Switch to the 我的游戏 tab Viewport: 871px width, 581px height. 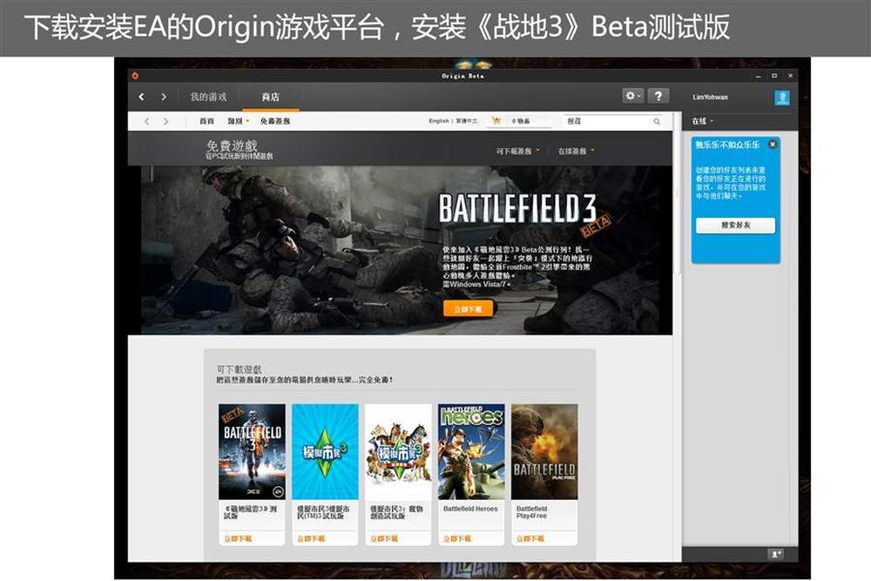[208, 97]
